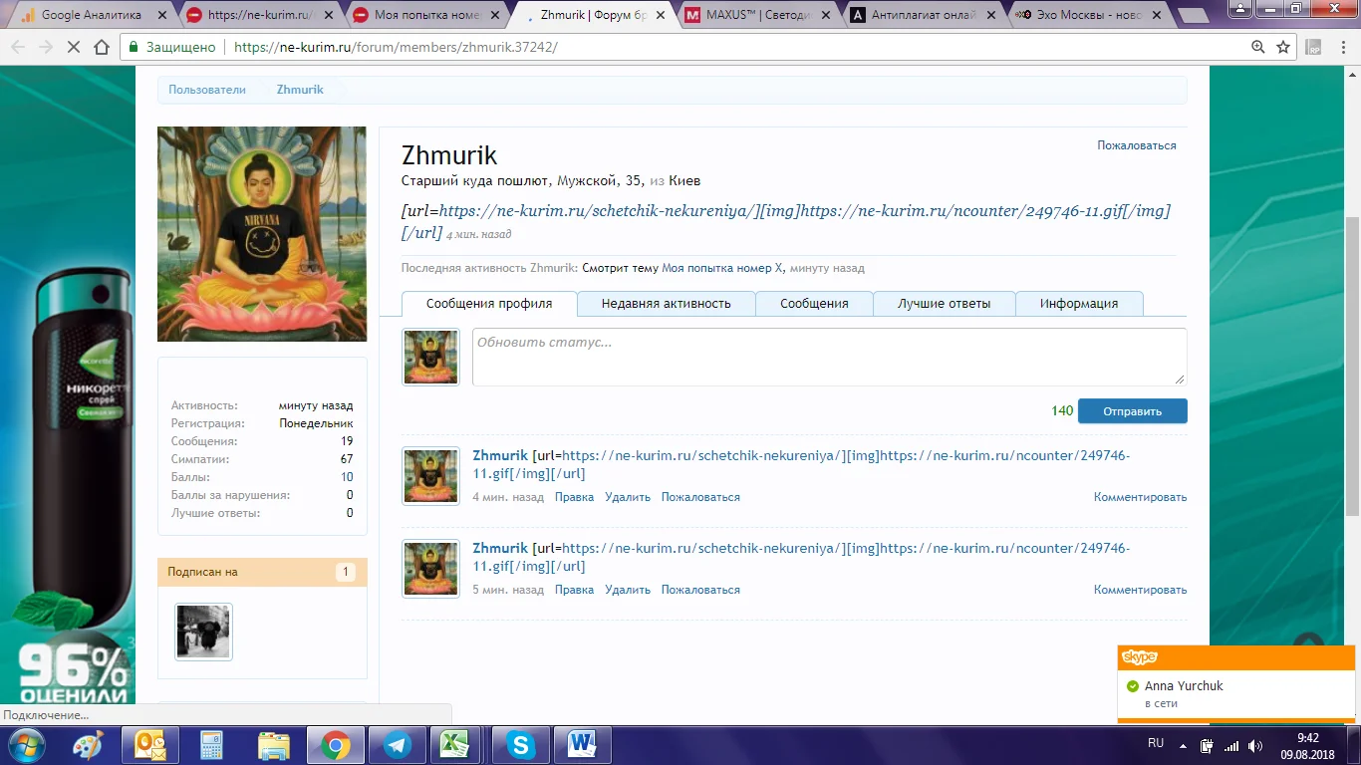Click Удалить on the 5 мин. назад post
The width and height of the screenshot is (1361, 765).
tap(628, 590)
